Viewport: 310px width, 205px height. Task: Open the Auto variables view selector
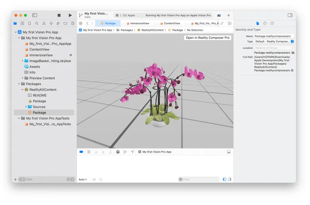[83, 180]
